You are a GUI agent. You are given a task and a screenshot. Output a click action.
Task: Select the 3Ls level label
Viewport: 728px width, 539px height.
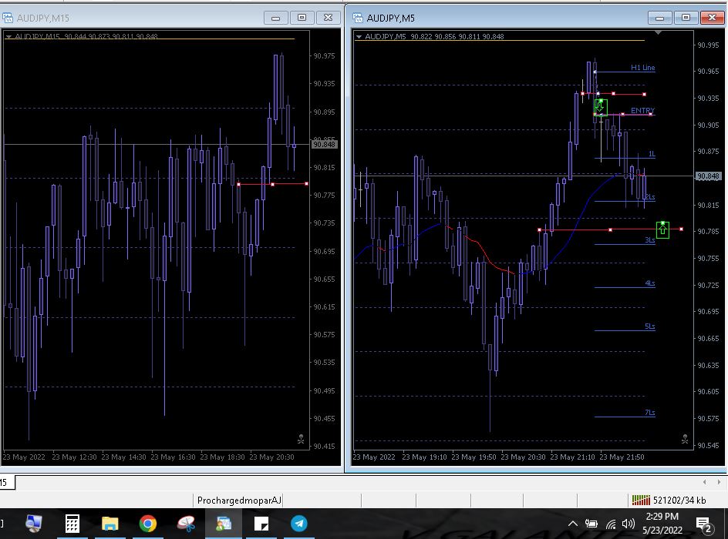point(650,240)
